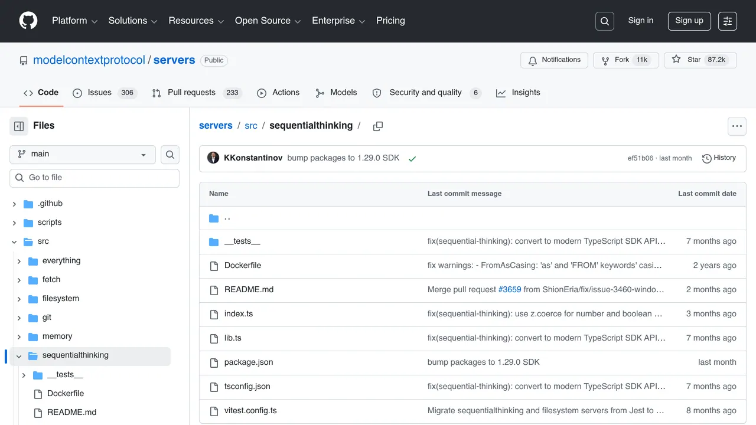The height and width of the screenshot is (425, 756).
Task: Click the Notifications bell icon
Action: point(533,60)
